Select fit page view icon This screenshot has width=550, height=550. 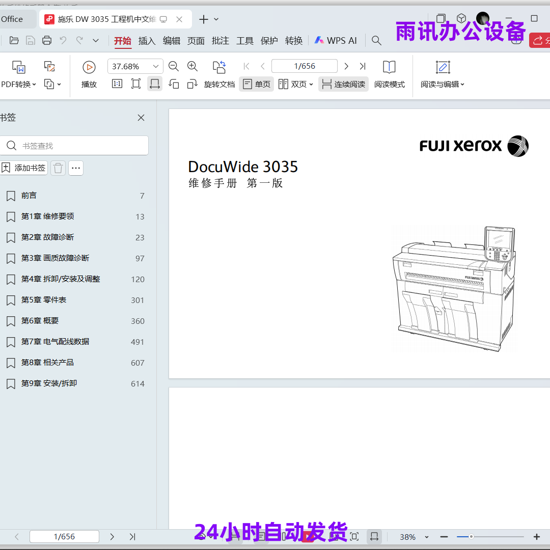click(x=136, y=84)
